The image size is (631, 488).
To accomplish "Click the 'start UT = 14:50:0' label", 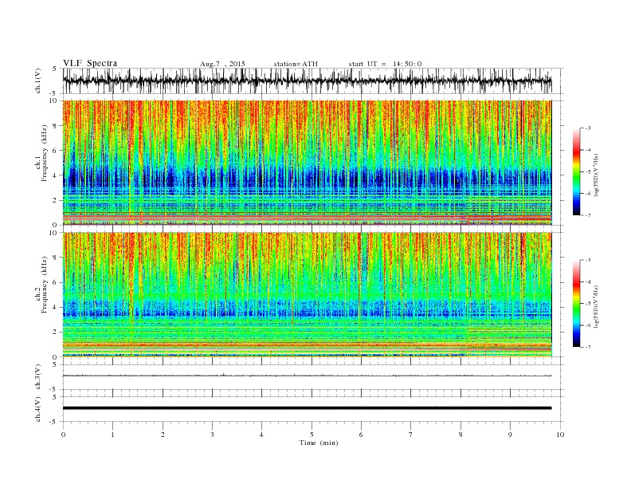I will 385,64.
